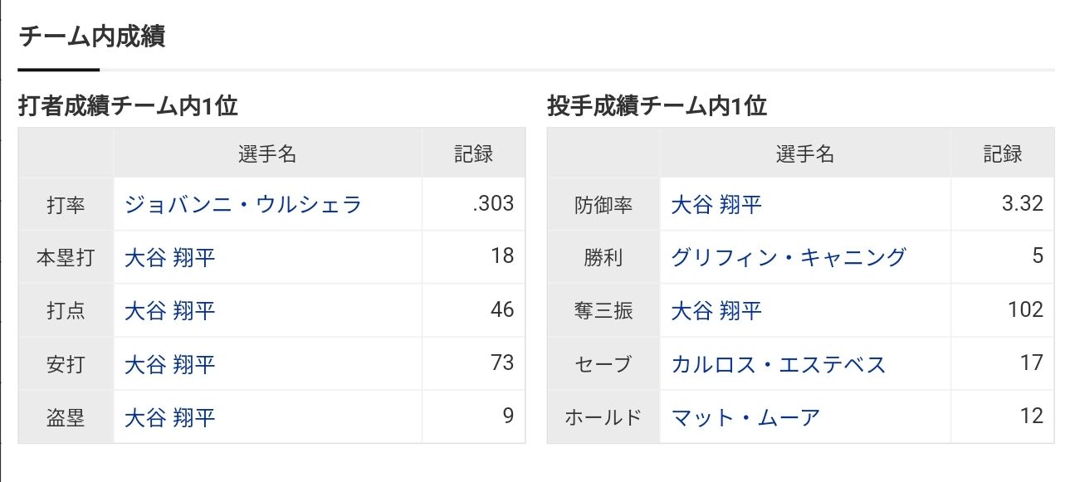Click 大谷 翔平 in the 本塁打 row
The image size is (1070, 482).
[170, 257]
